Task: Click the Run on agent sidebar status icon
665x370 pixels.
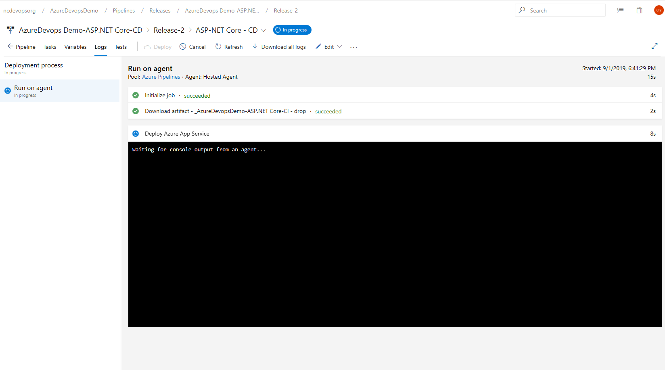Action: [x=8, y=91]
